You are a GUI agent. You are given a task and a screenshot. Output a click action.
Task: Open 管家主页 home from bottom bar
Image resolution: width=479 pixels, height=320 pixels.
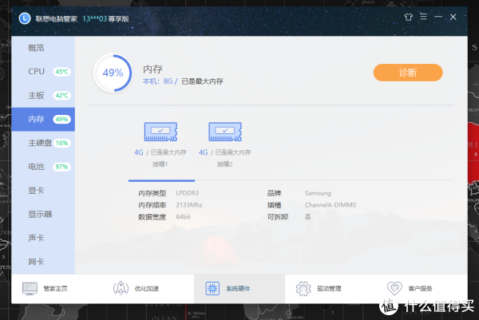(x=47, y=288)
